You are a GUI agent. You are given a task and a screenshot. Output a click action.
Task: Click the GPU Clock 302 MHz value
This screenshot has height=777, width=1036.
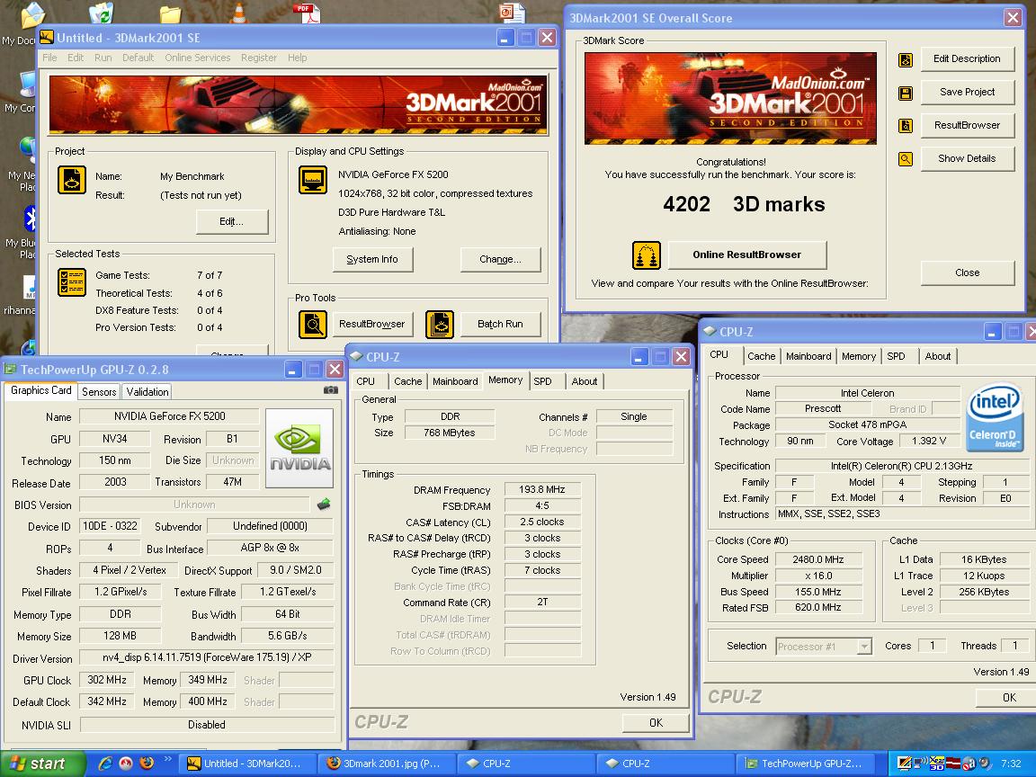pyautogui.click(x=107, y=680)
